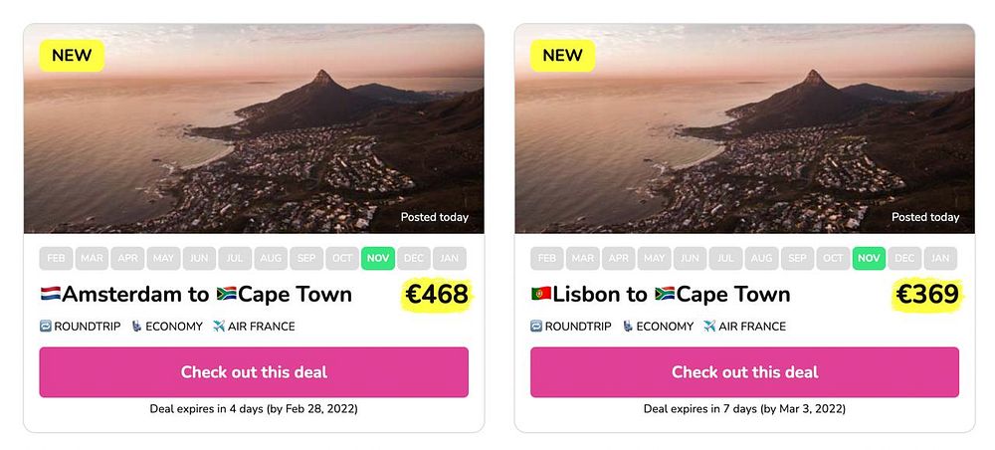
Task: Click the NEW badge on the Lisbon deal
Action: point(562,56)
